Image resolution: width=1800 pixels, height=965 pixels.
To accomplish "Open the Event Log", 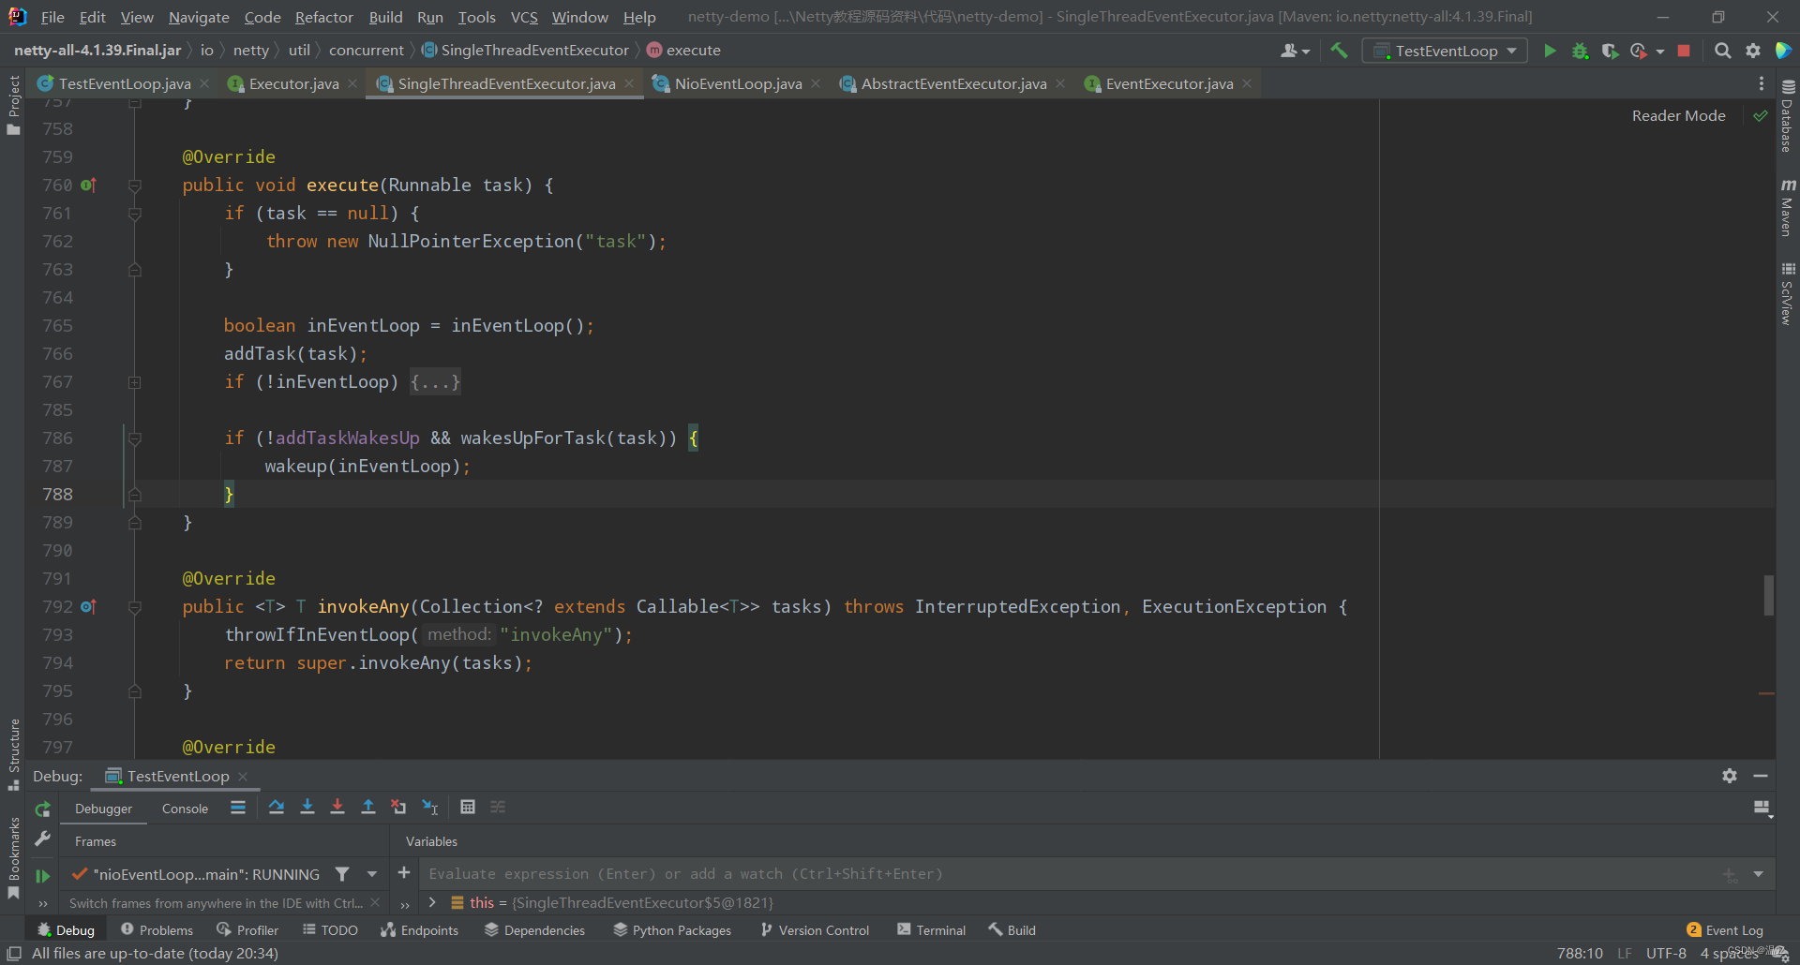I will pos(1725,930).
